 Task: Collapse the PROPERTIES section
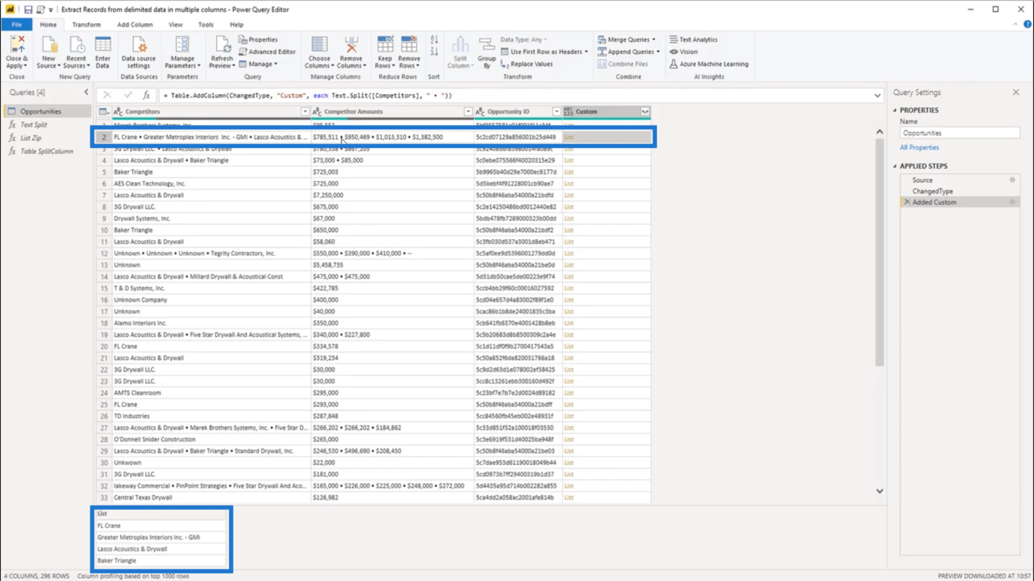895,110
